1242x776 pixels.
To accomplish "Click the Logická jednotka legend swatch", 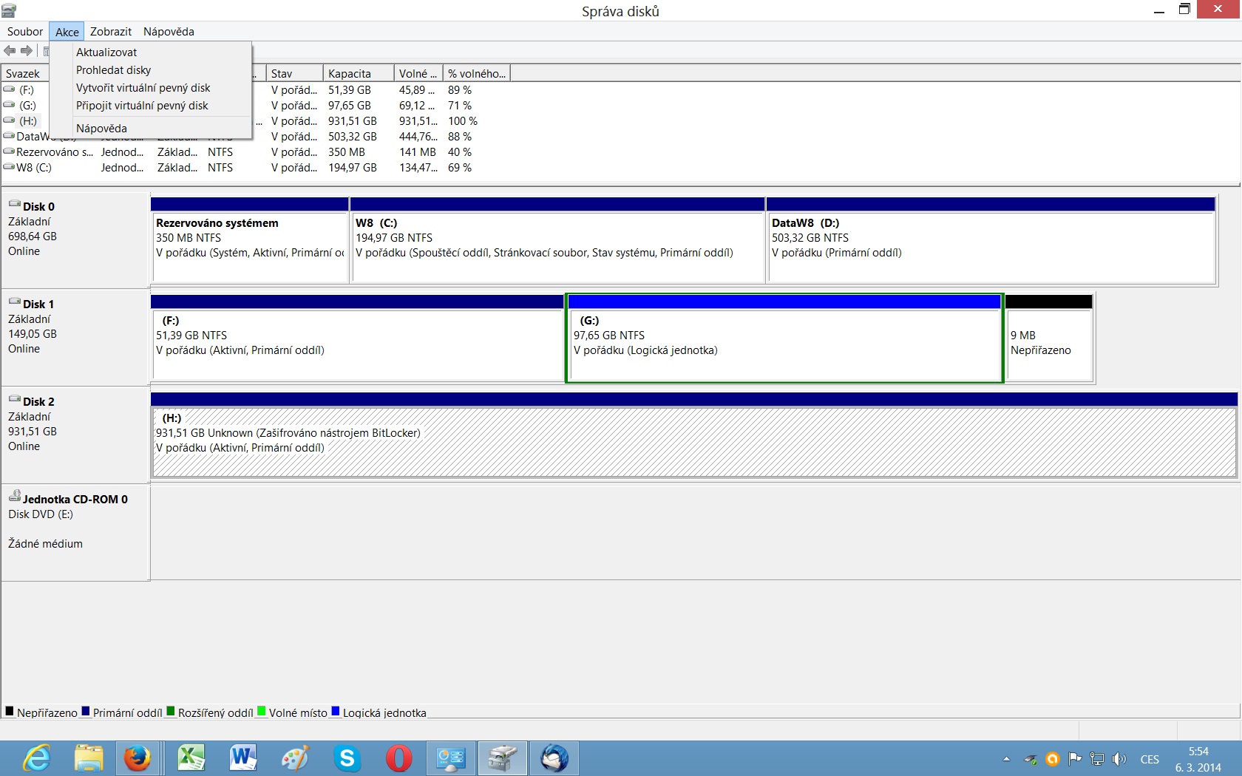I will pos(336,712).
